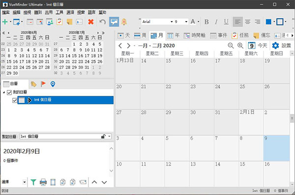Switch to the 年 view tab
Viewport: 295px width, 195px height.
(174, 35)
